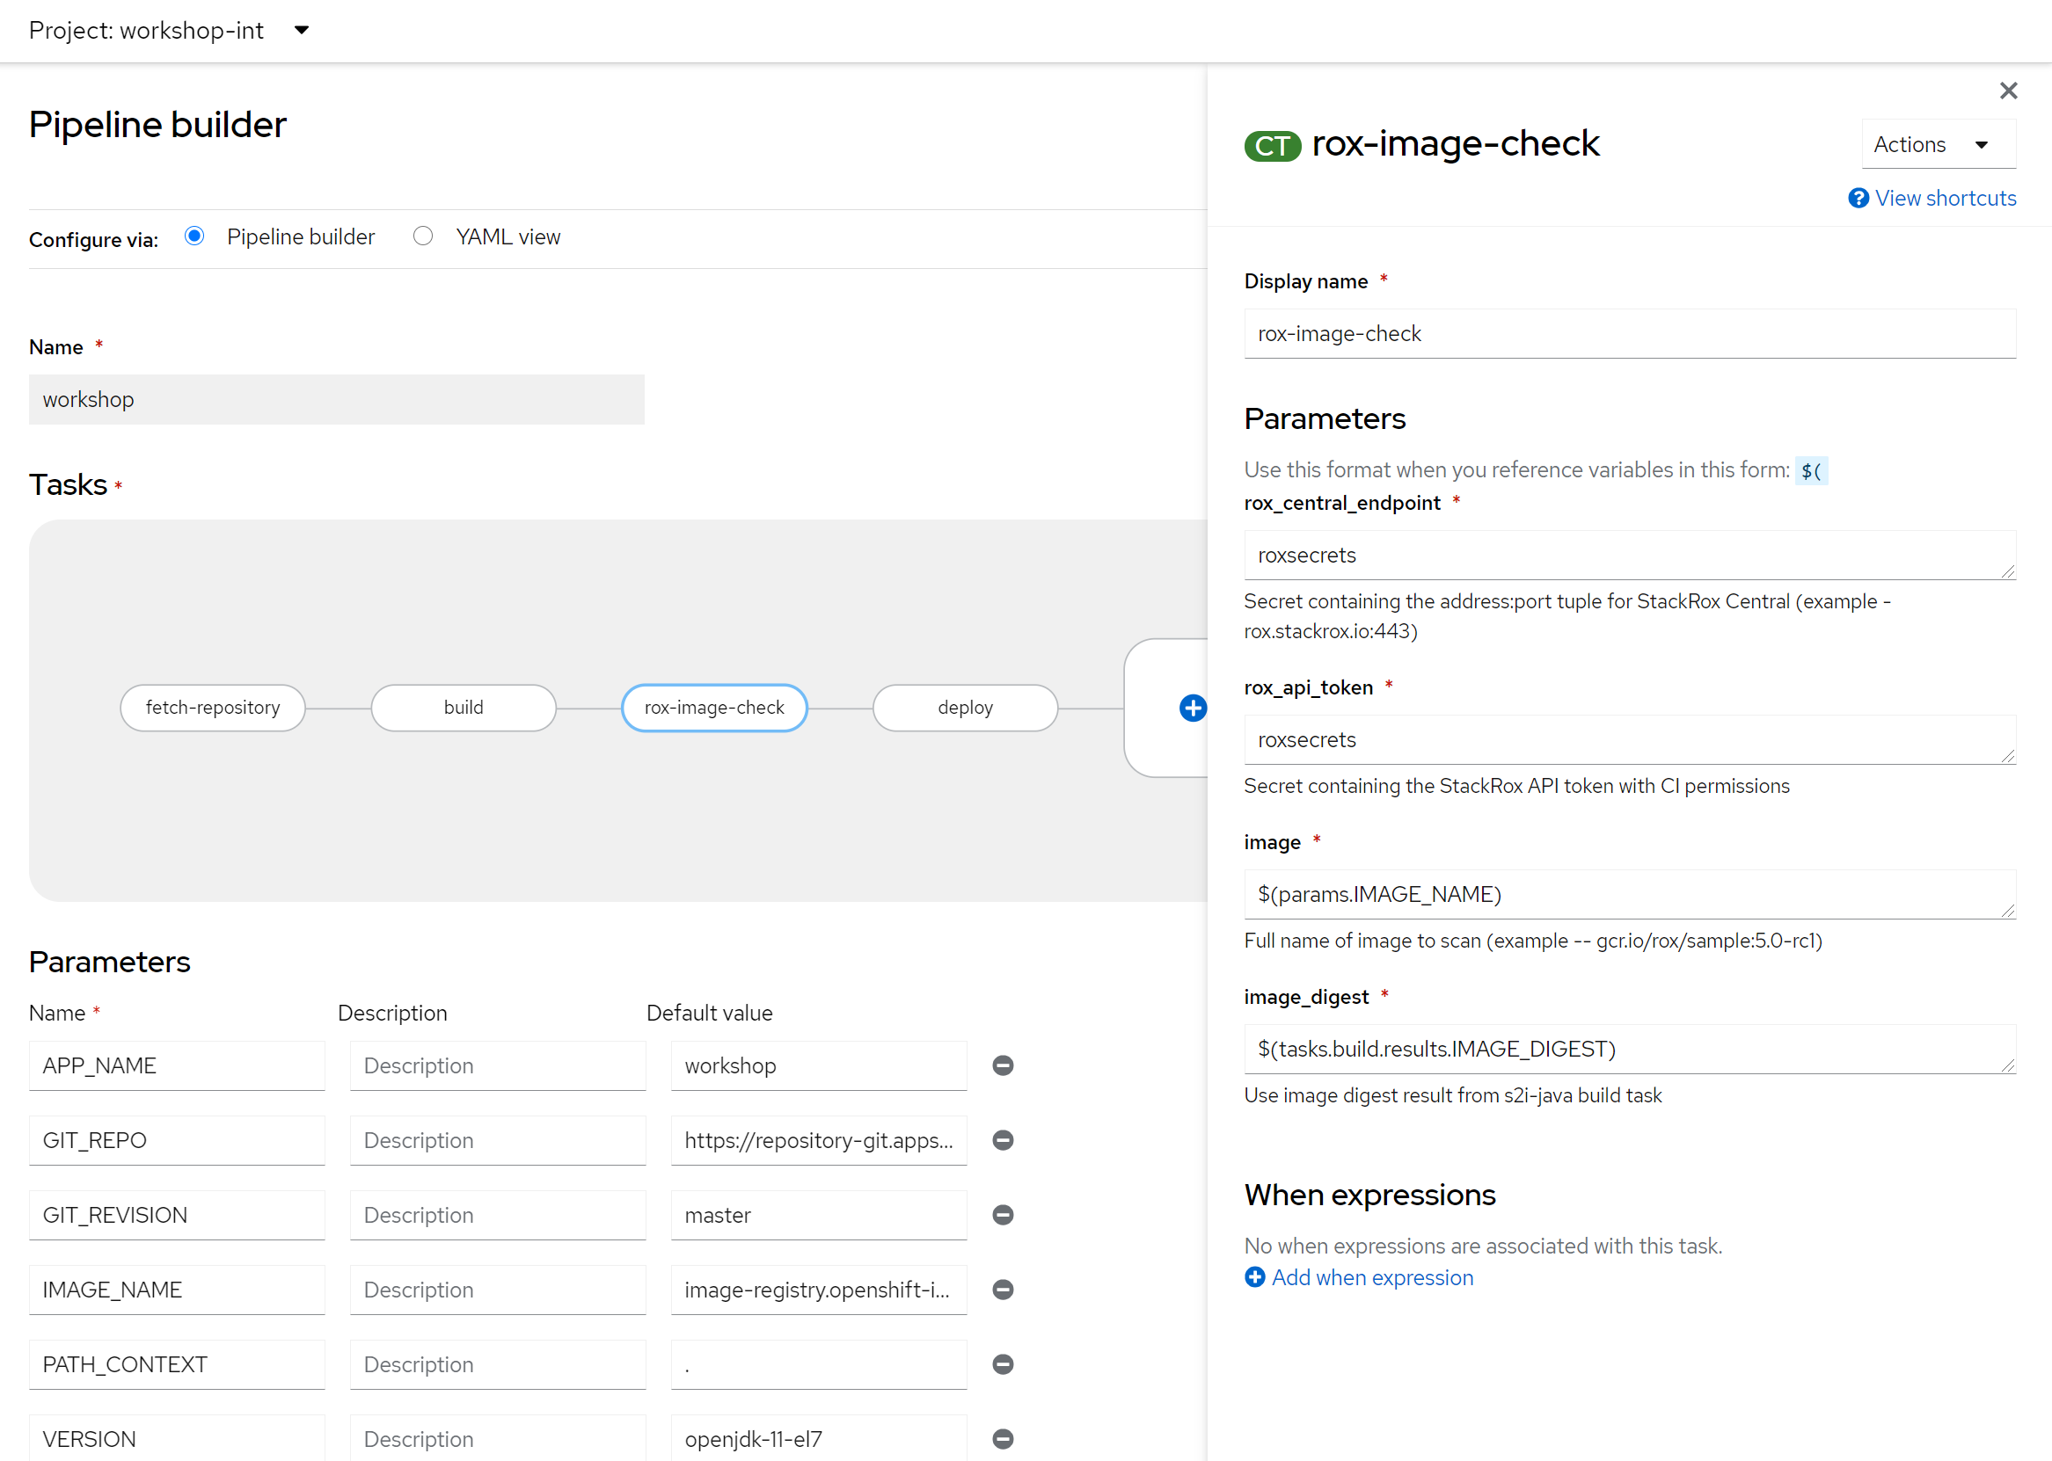Edit the image_digest parameter field
The width and height of the screenshot is (2052, 1461).
tap(1630, 1049)
